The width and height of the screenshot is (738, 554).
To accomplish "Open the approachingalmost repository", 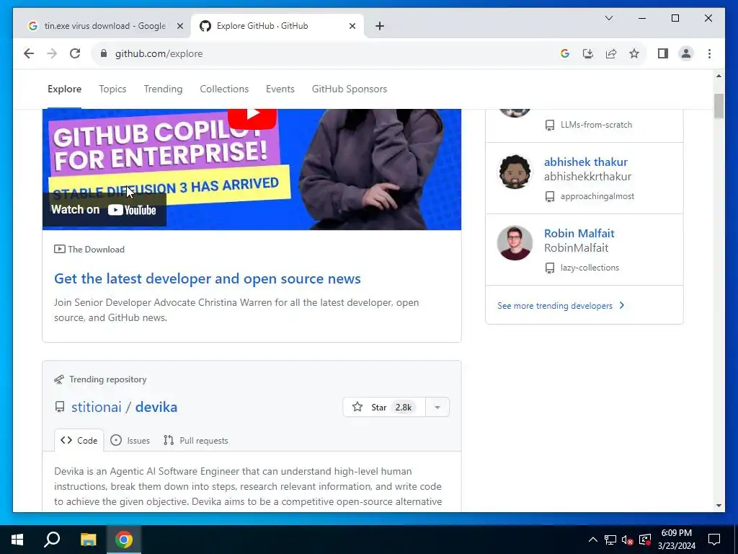I will click(x=597, y=196).
